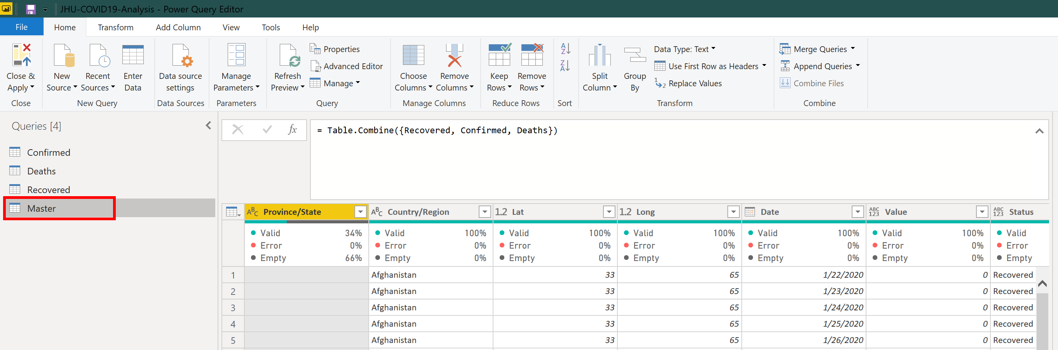The height and width of the screenshot is (350, 1058).
Task: Click the Keep Rows icon
Action: [x=499, y=55]
